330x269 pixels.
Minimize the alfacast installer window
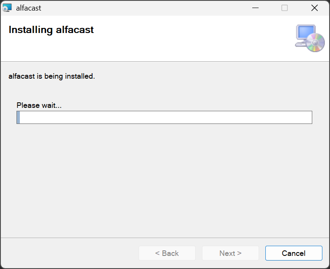[255, 8]
